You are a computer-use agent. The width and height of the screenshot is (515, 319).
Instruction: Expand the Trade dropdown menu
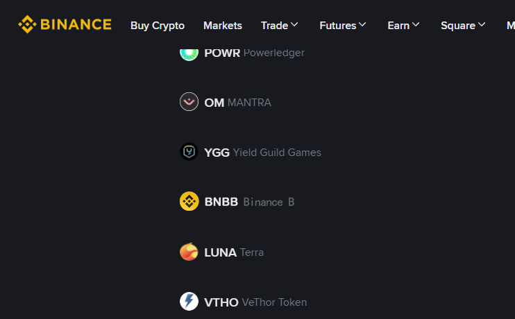(279, 26)
